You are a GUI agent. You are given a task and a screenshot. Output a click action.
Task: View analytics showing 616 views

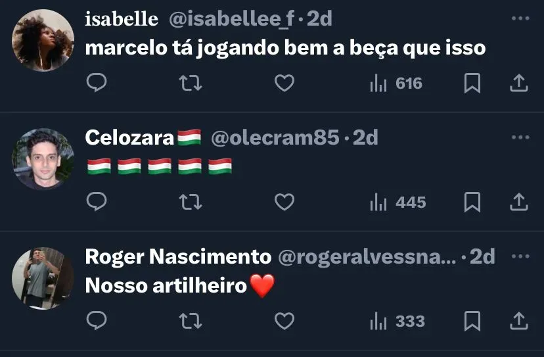click(396, 83)
